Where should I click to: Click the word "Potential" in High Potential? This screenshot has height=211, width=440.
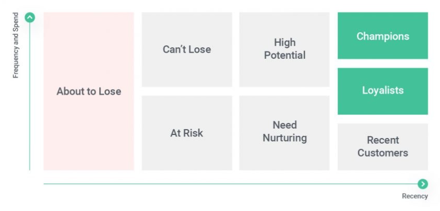click(284, 55)
